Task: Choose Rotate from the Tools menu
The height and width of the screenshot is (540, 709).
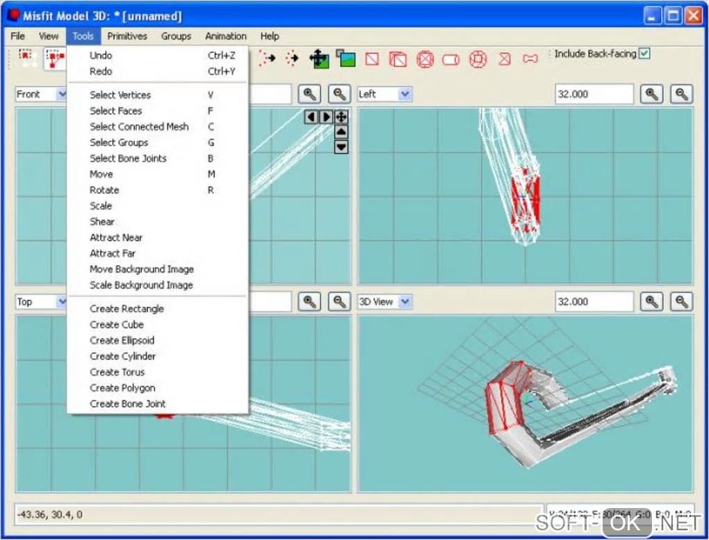Action: [157, 190]
